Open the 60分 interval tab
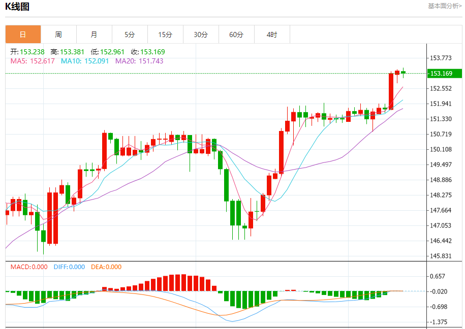The height and width of the screenshot is (329, 465). tap(237, 35)
